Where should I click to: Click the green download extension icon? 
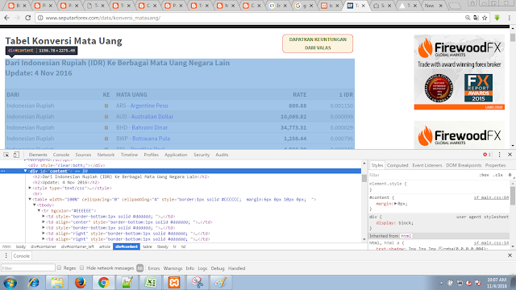tap(497, 18)
